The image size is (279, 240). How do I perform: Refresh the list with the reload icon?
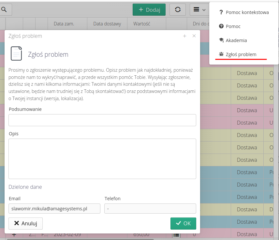pos(178,10)
